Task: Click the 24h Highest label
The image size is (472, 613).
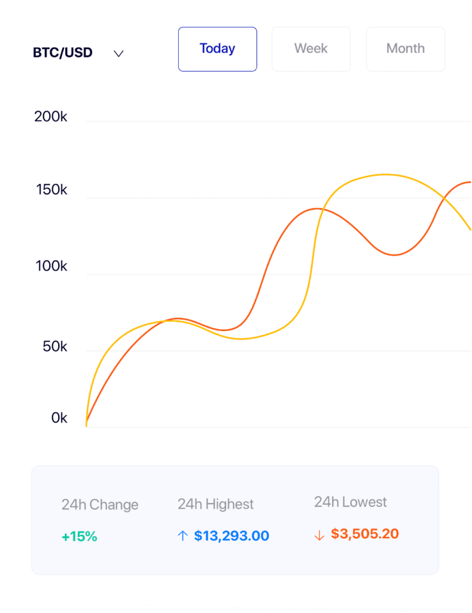Action: pyautogui.click(x=215, y=504)
